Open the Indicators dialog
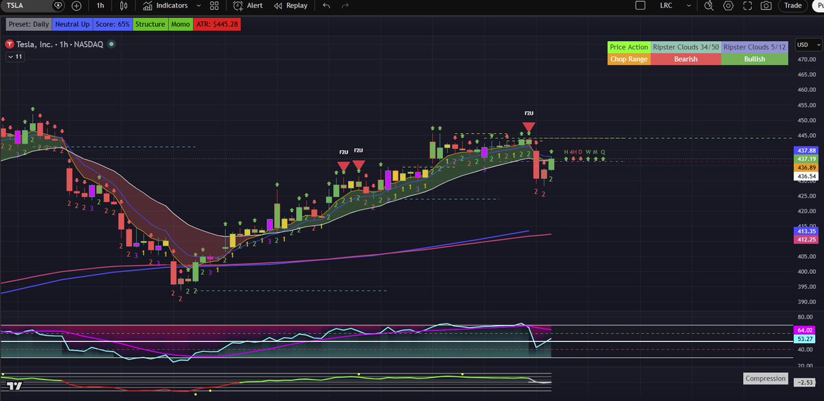Viewport: 824px width, 401px height. (165, 5)
